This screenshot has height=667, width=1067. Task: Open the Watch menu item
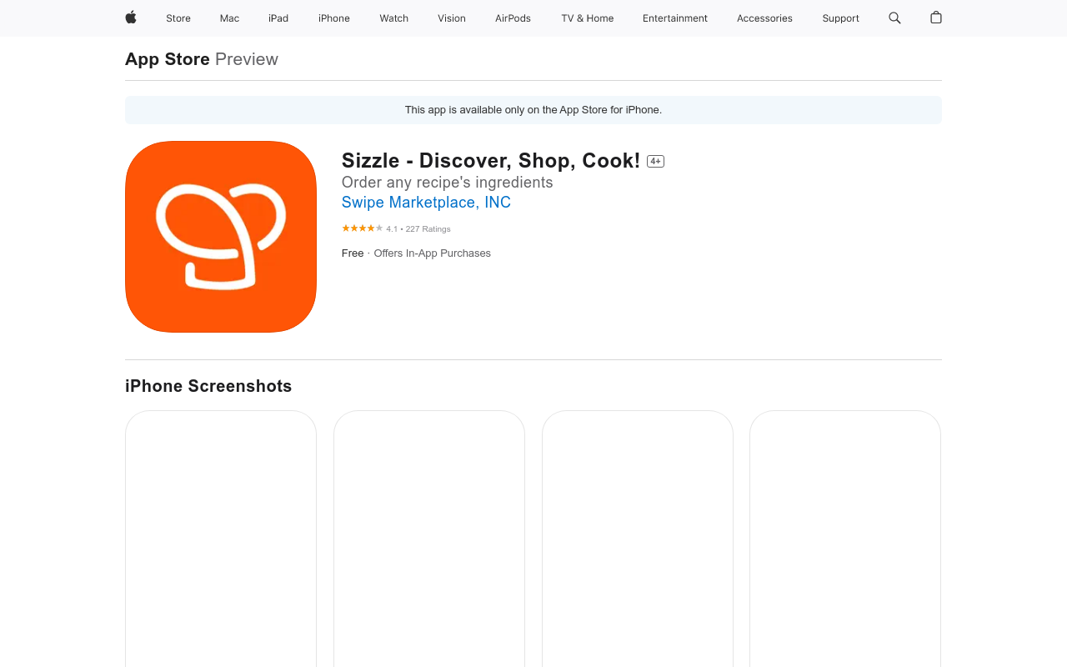(x=394, y=18)
